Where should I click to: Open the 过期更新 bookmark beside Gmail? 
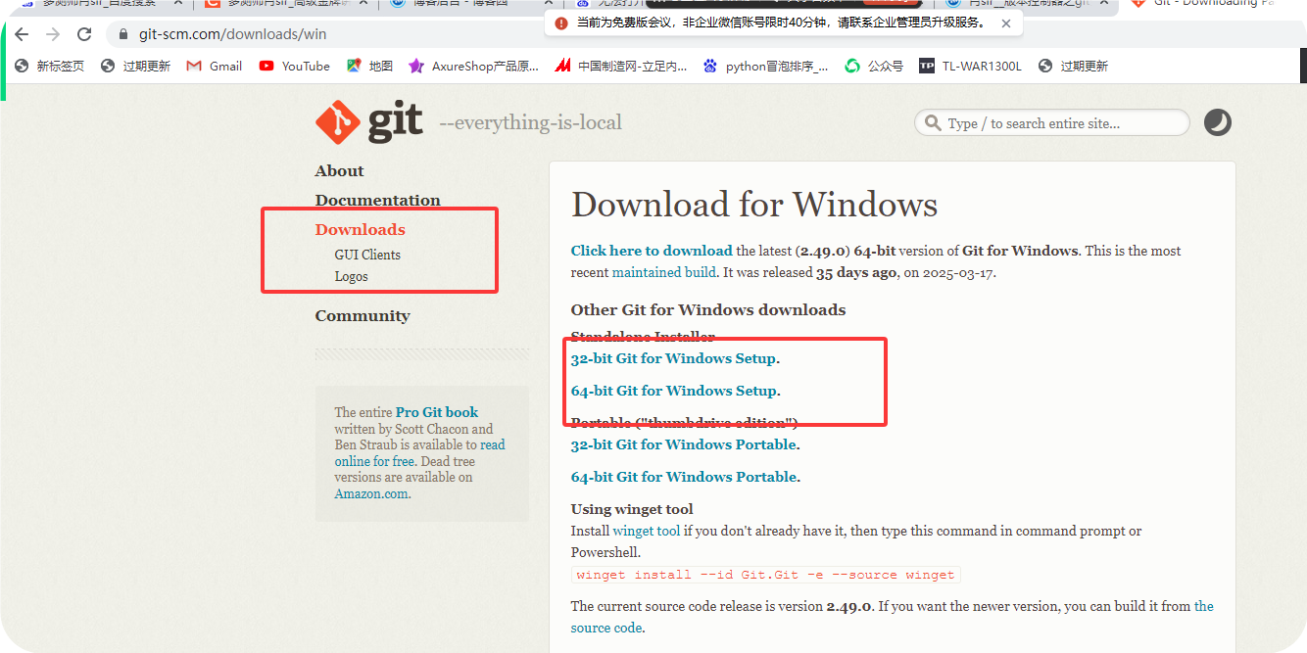pos(136,67)
